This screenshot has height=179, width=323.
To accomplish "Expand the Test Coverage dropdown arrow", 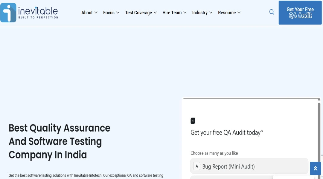I will click(155, 13).
